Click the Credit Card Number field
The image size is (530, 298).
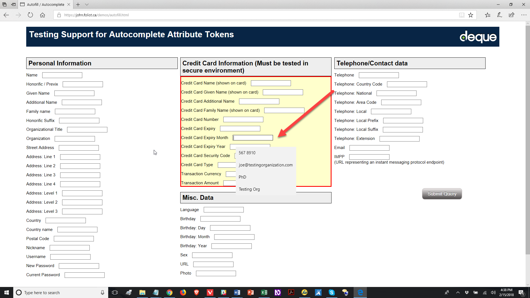tap(243, 119)
